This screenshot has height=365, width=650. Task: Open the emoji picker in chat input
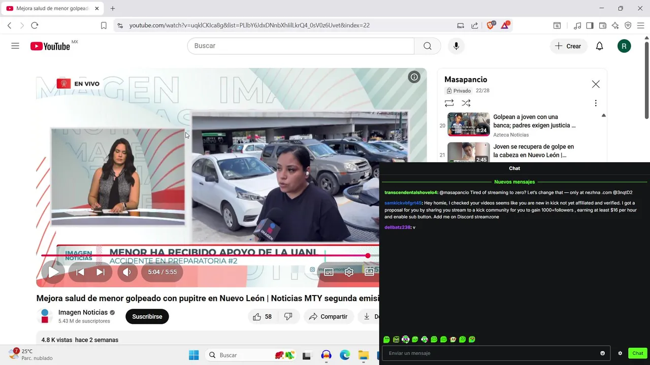(x=603, y=353)
